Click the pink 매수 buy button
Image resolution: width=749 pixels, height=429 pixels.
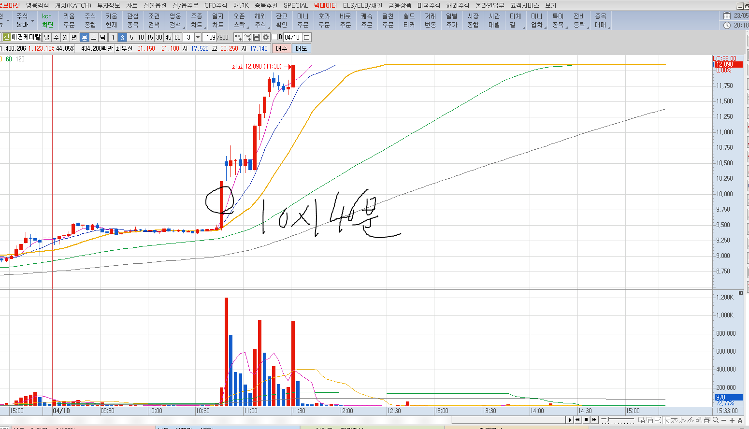[x=282, y=48]
